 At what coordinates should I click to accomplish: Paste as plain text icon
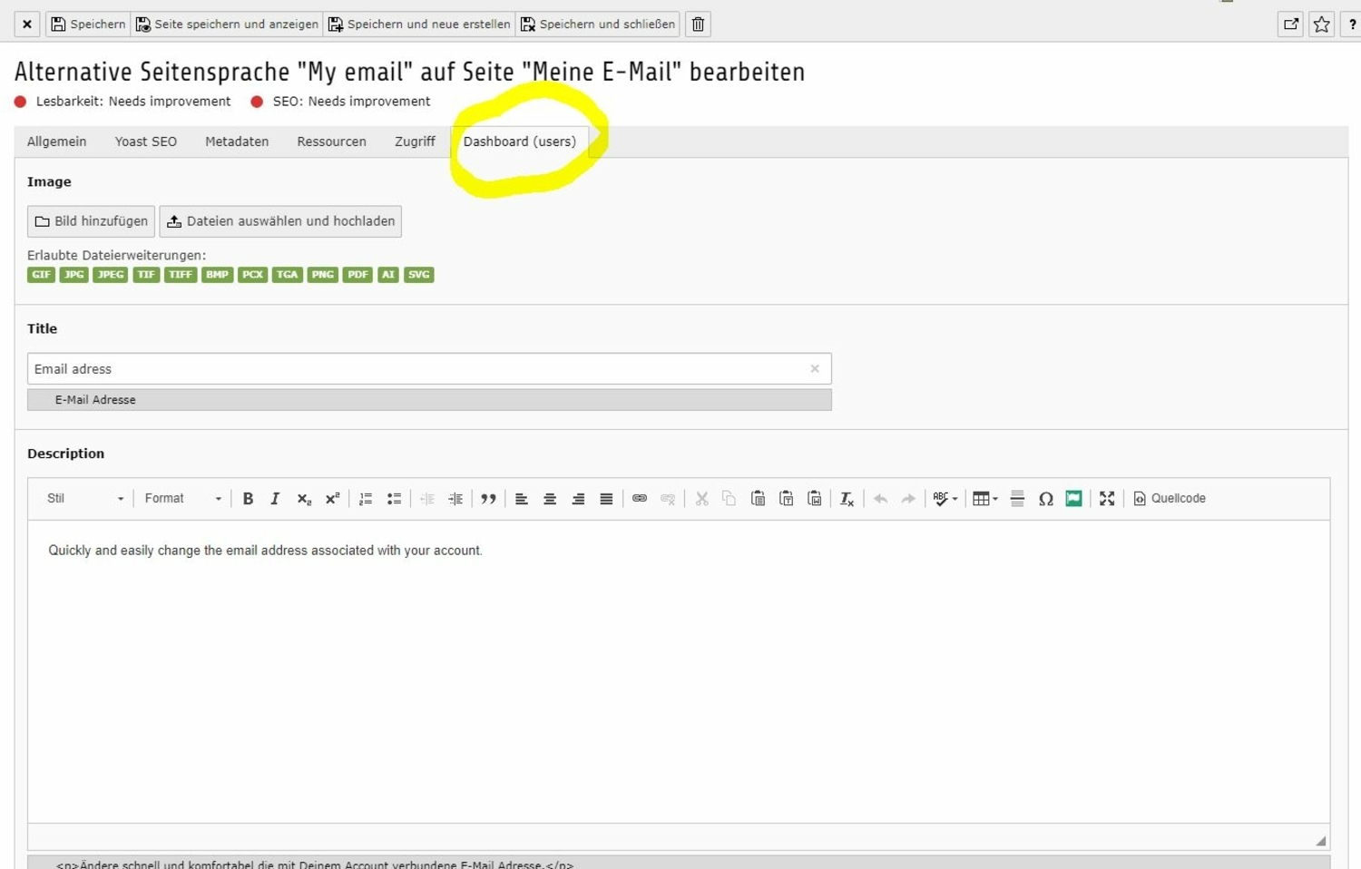787,499
